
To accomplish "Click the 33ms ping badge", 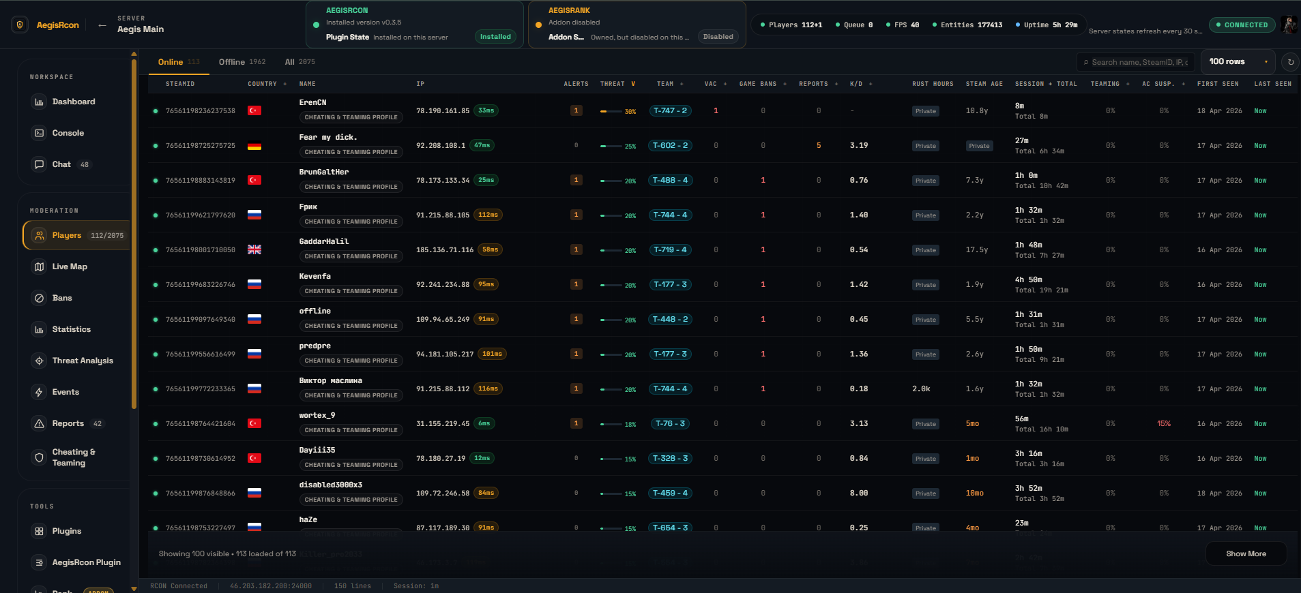I will (486, 110).
